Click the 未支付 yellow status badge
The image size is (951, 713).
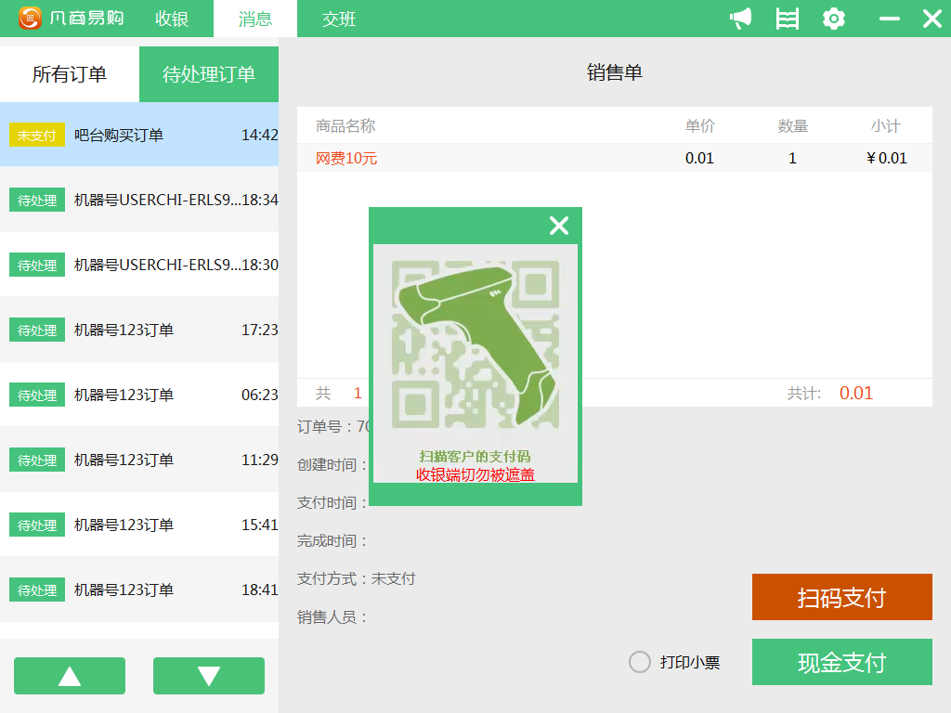(37, 136)
